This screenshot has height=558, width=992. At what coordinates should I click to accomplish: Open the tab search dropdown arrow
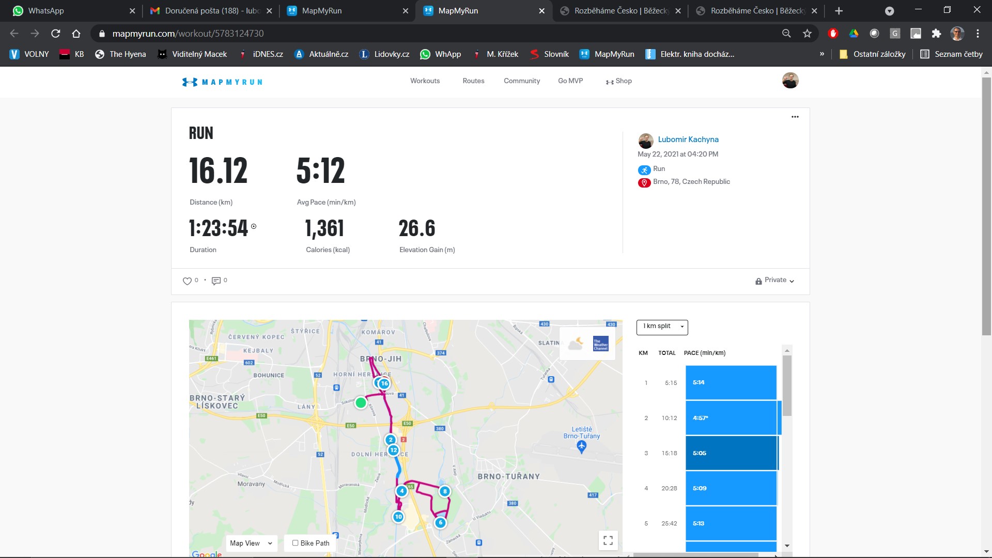(890, 11)
